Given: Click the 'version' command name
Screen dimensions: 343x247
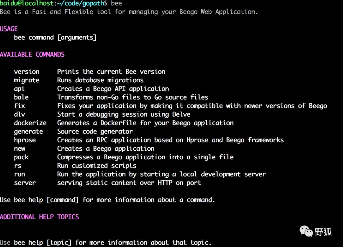Looking at the screenshot, I should (27, 72).
